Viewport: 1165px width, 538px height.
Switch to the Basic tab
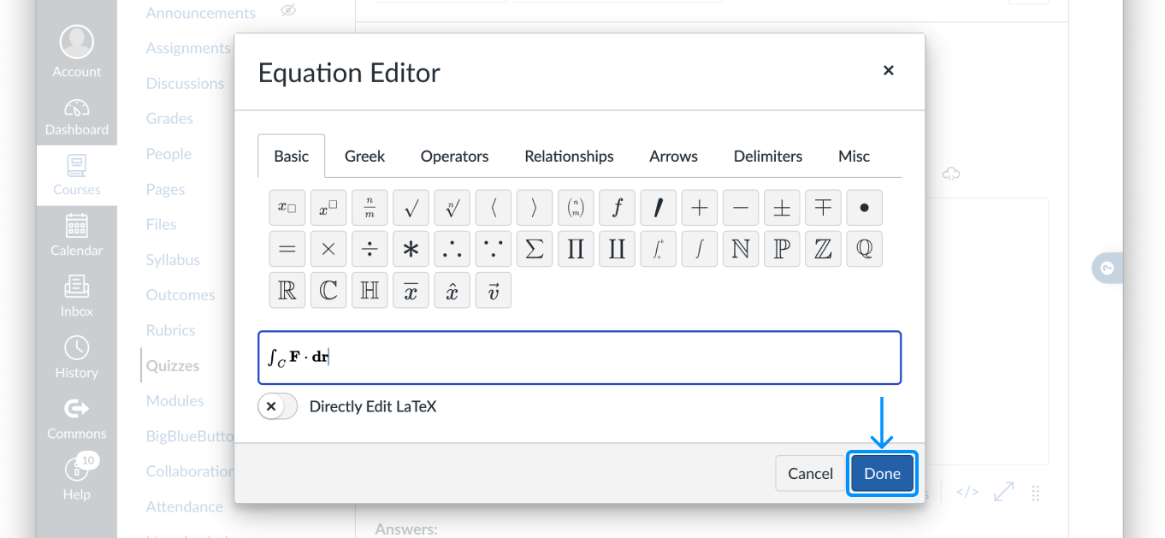click(291, 156)
